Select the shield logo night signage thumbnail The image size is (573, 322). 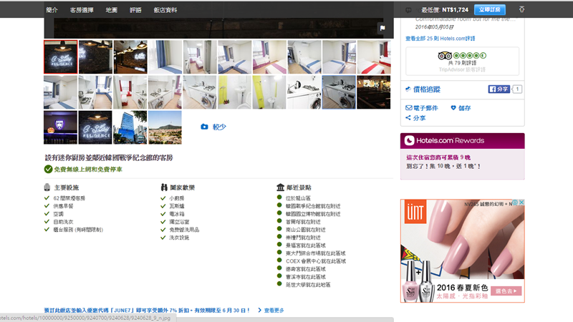tap(61, 127)
